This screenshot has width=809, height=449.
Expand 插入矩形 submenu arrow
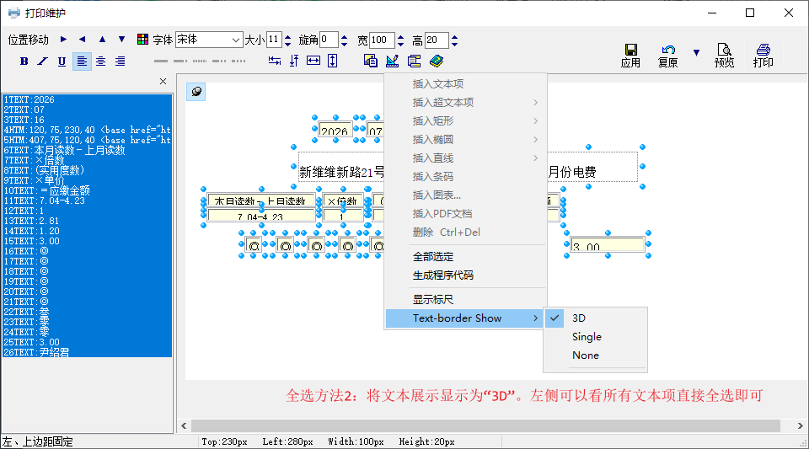(x=536, y=120)
